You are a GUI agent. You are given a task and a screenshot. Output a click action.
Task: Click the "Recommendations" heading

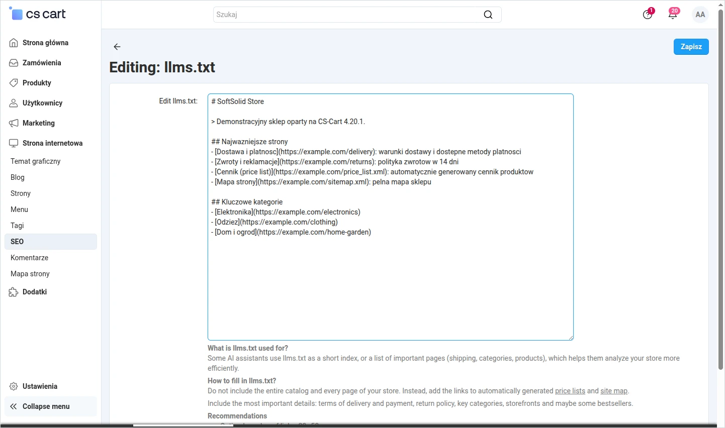coord(237,416)
